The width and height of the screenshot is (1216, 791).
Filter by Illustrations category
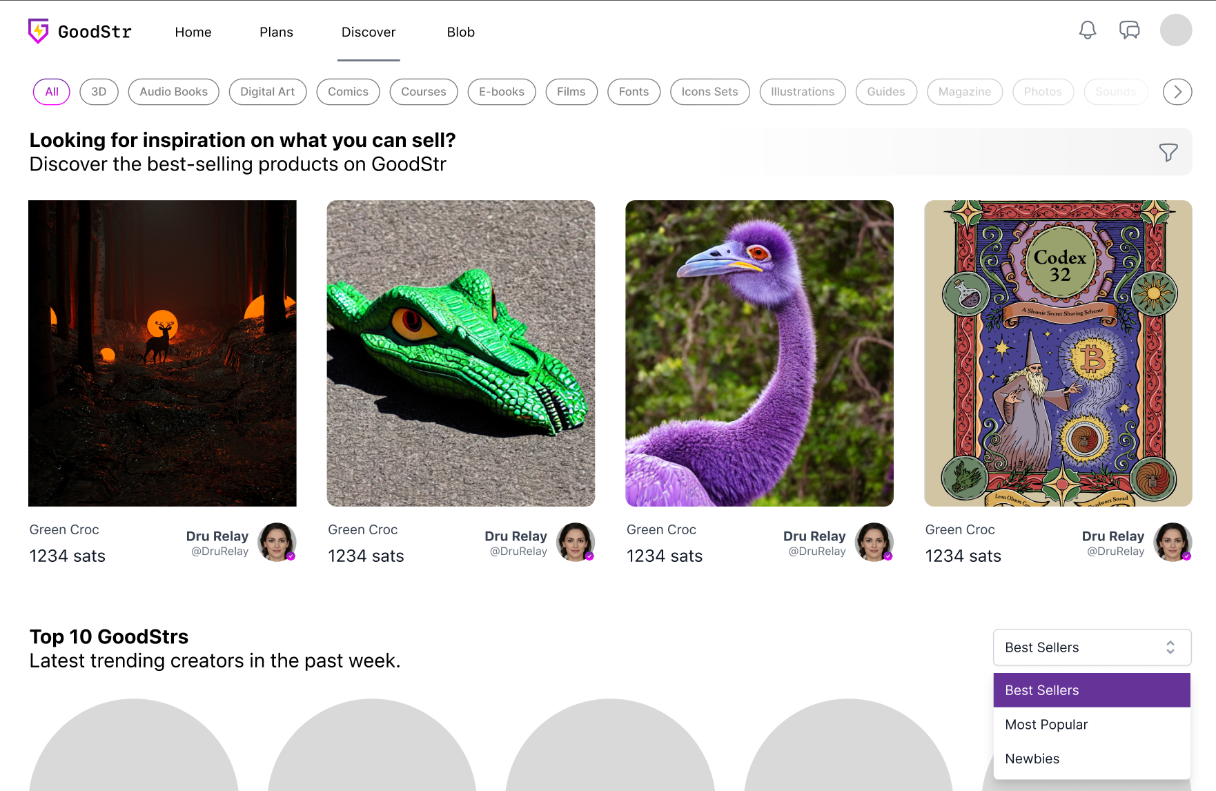coord(803,92)
